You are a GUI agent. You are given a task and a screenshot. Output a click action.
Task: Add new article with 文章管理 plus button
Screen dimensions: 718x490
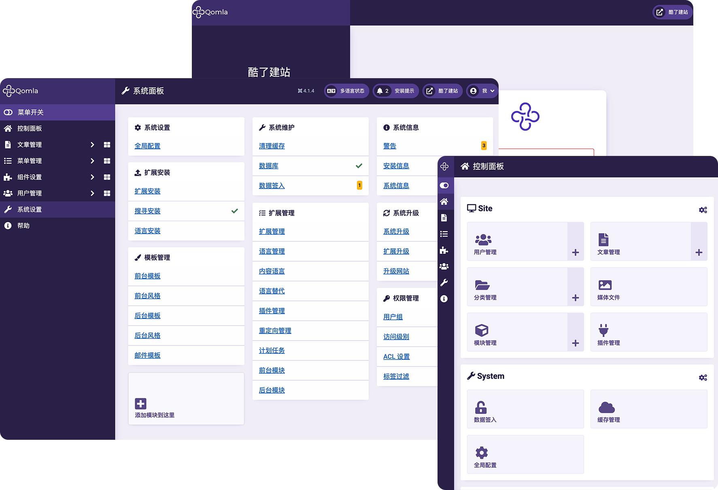(699, 253)
